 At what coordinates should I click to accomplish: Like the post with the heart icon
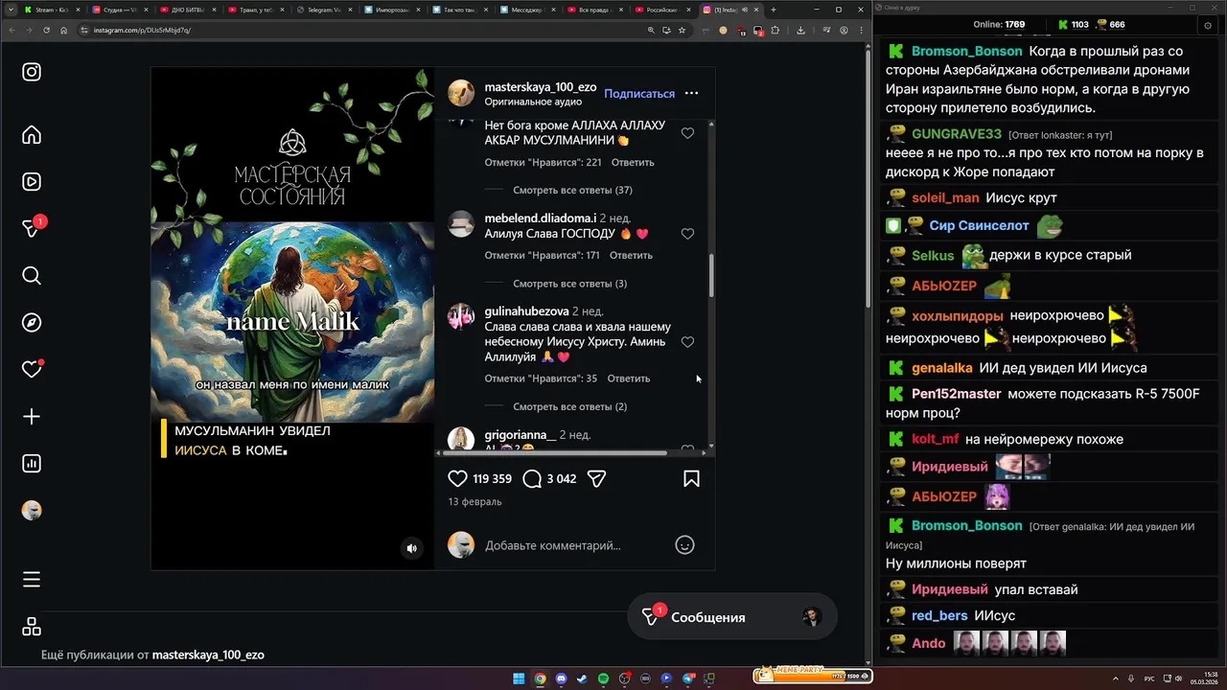pos(458,478)
